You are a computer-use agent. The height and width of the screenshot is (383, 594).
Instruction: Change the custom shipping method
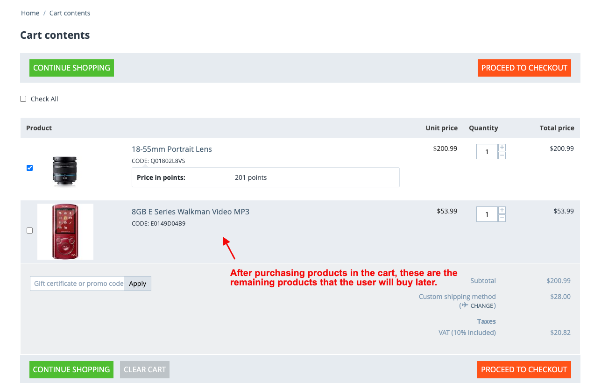pyautogui.click(x=482, y=306)
